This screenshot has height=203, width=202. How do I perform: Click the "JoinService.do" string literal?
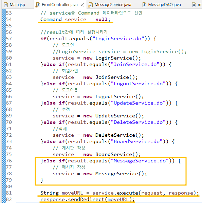click(x=135, y=64)
